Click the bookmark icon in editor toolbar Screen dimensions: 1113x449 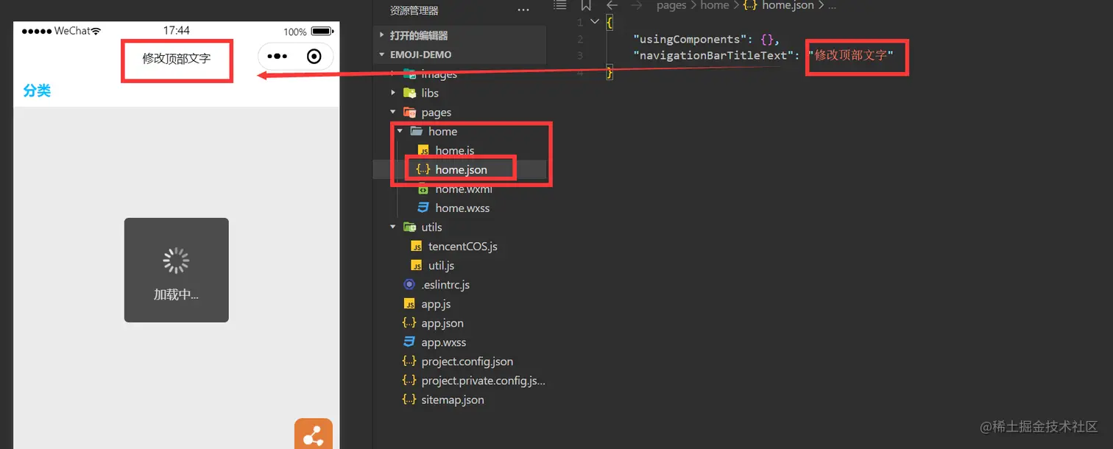point(586,5)
